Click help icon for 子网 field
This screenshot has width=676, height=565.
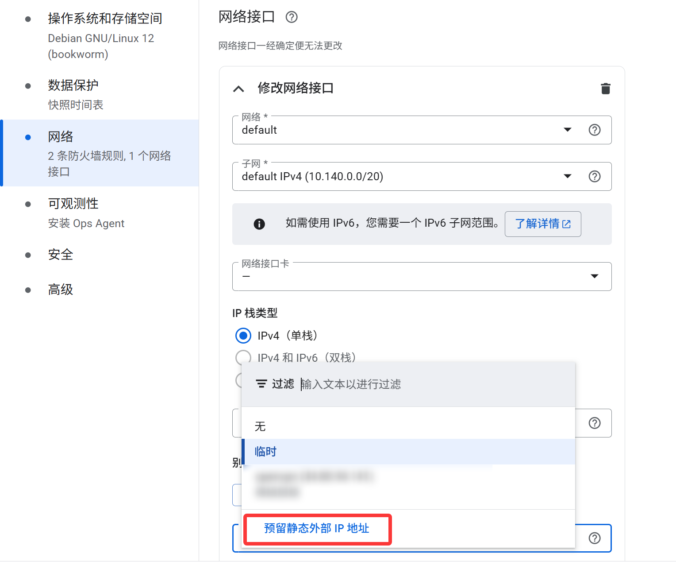point(595,176)
